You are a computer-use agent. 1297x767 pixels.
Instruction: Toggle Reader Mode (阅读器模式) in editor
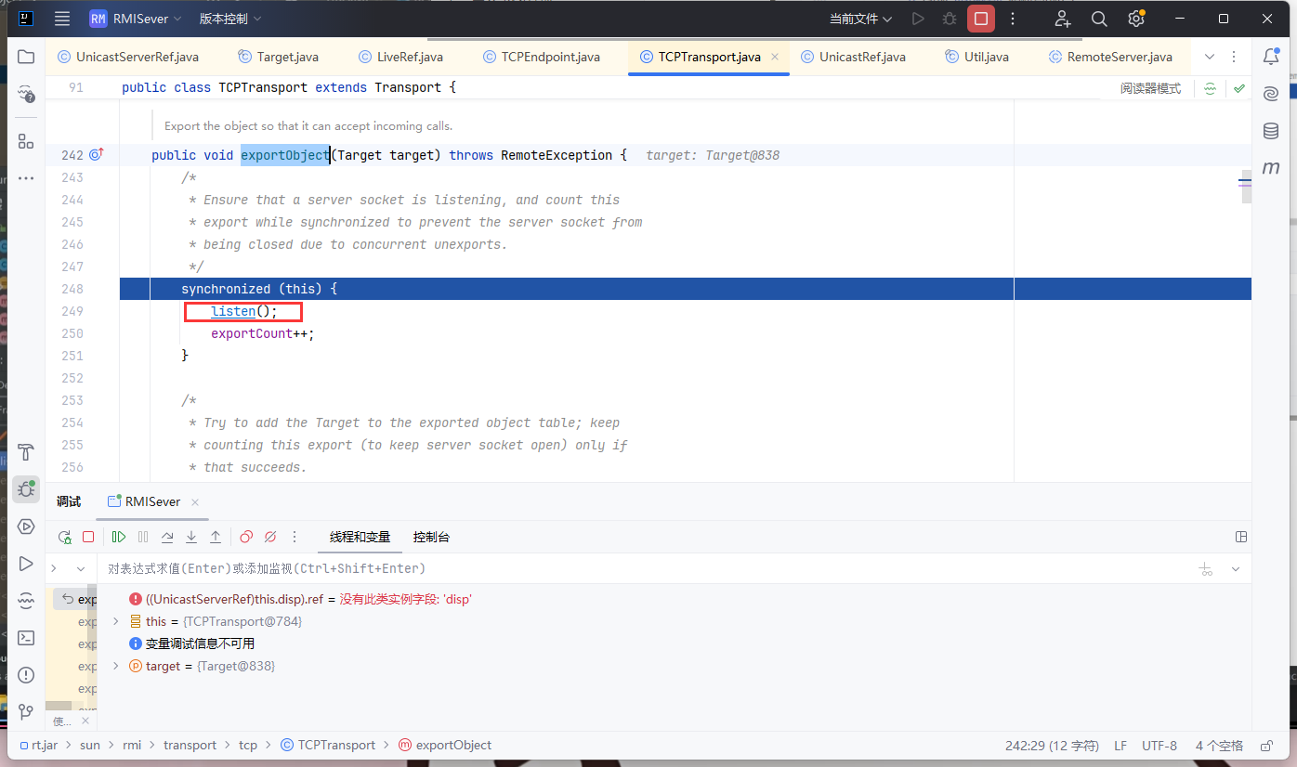point(1150,88)
